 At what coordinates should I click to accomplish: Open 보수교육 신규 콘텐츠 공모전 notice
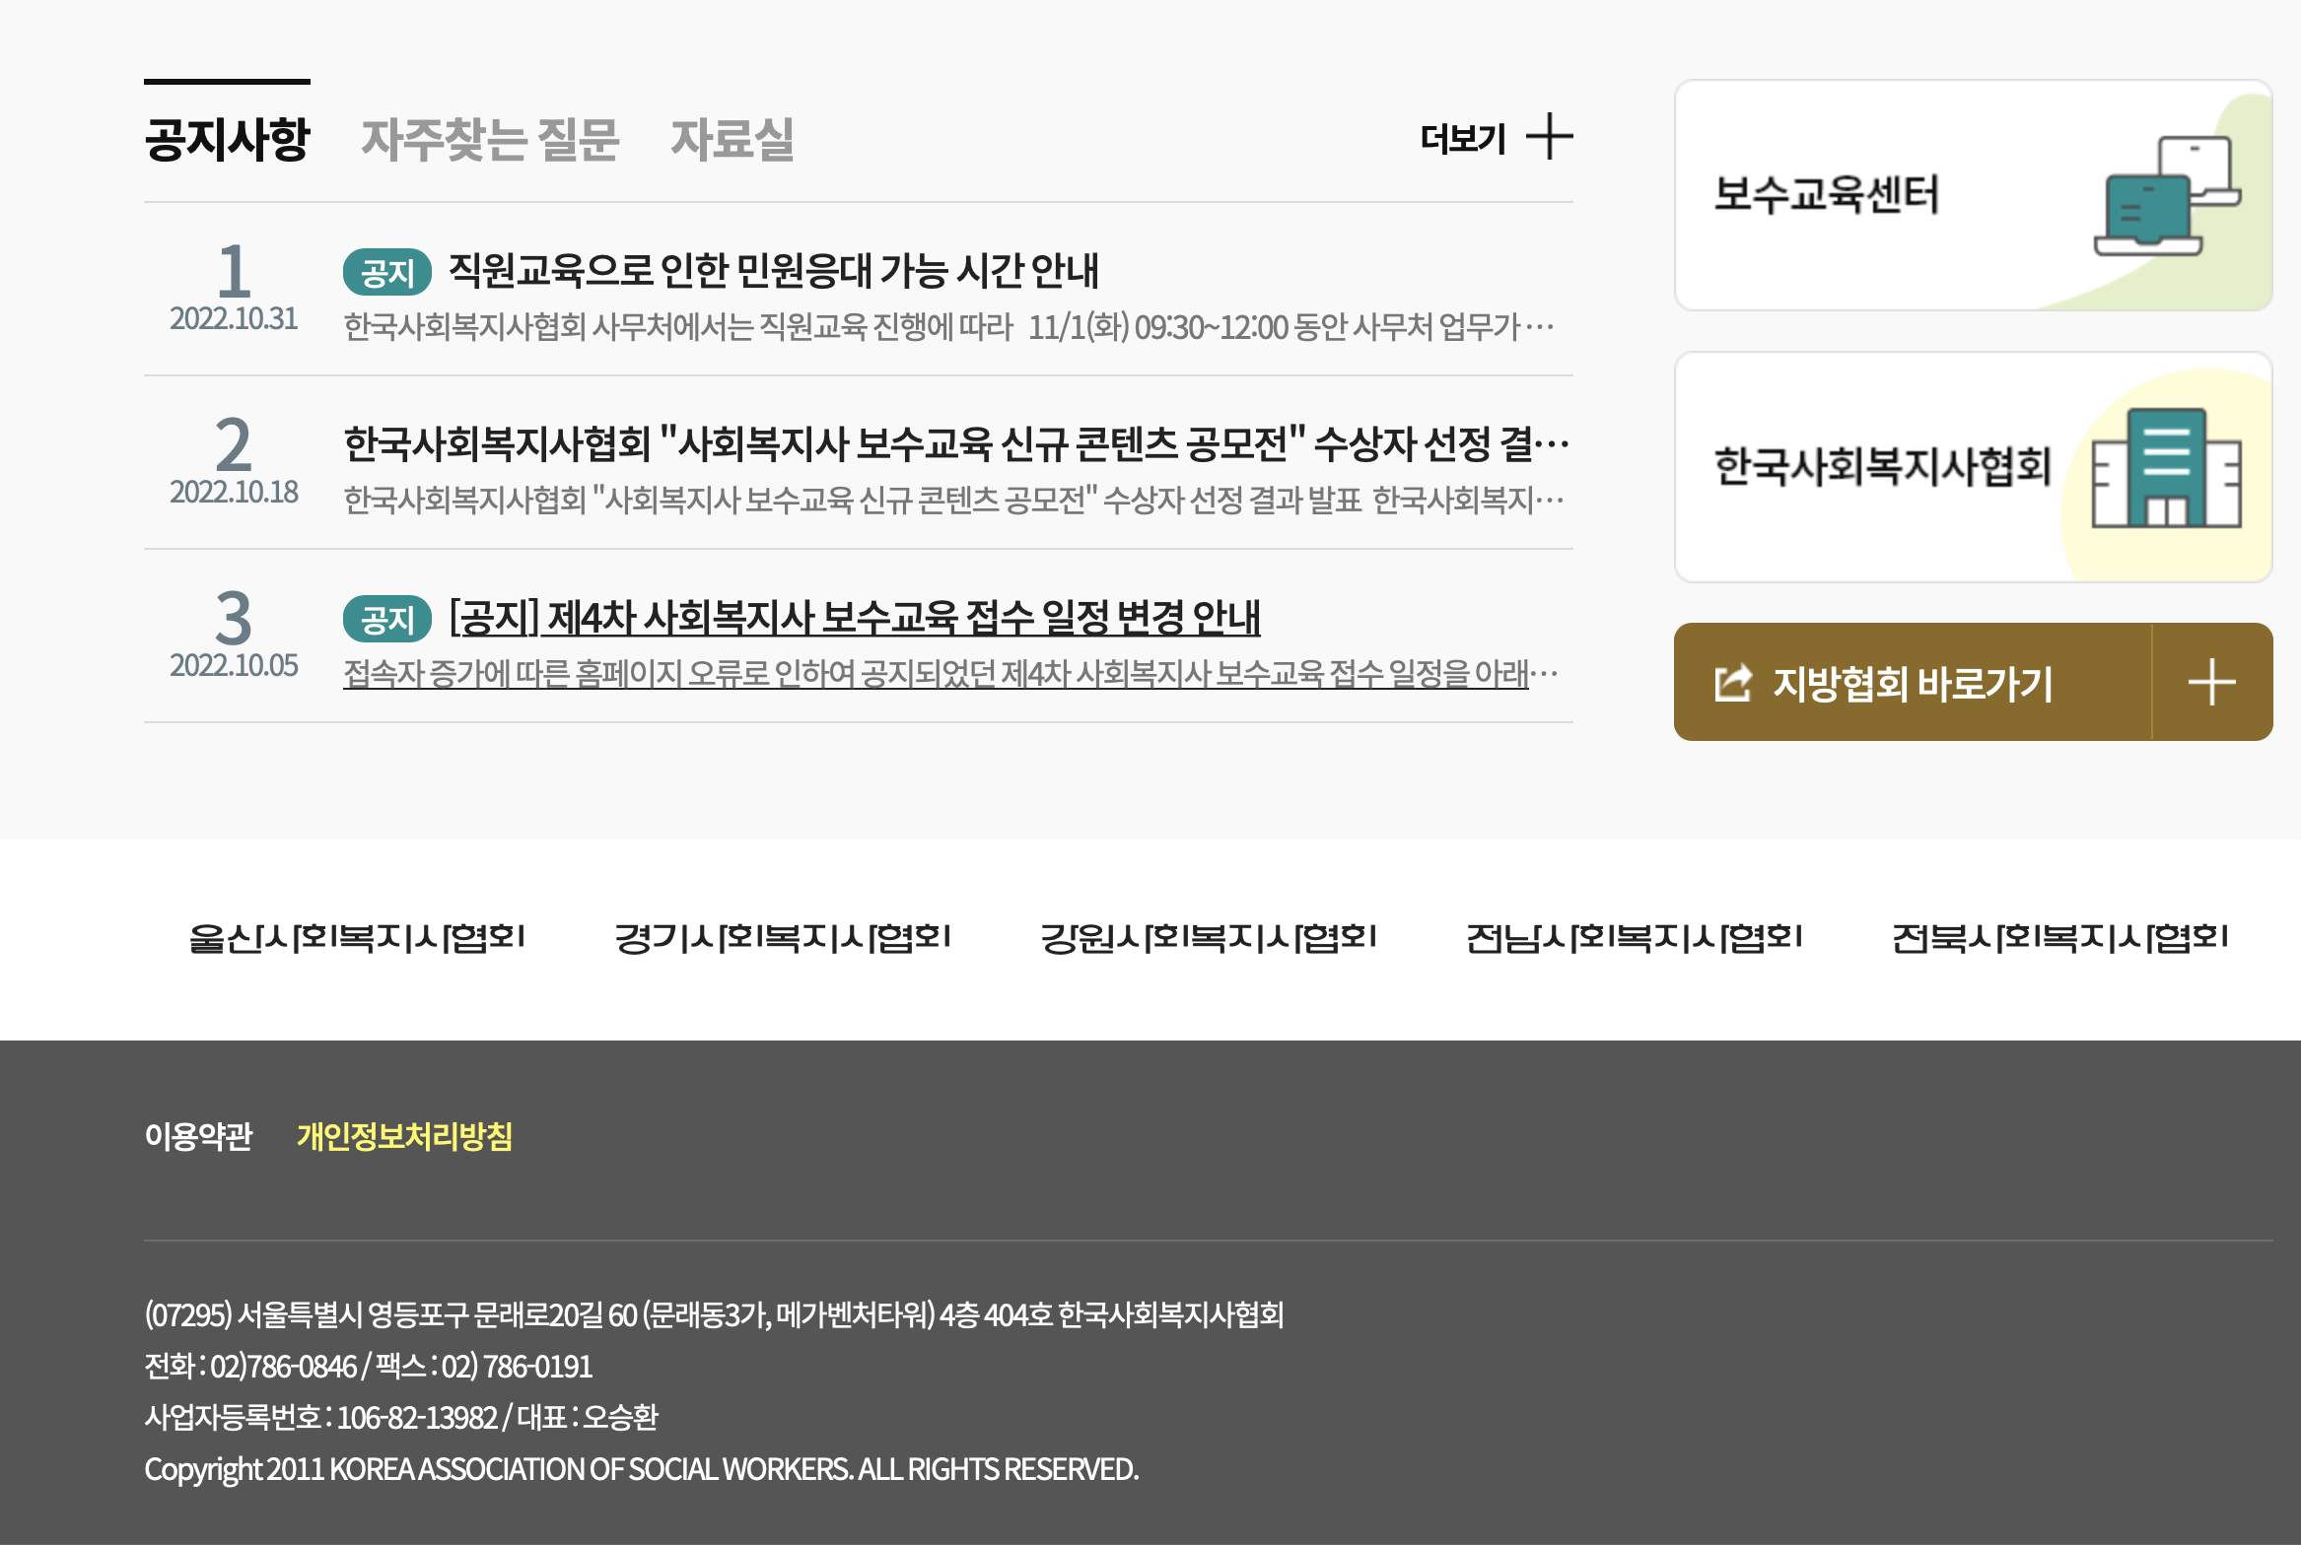(954, 444)
